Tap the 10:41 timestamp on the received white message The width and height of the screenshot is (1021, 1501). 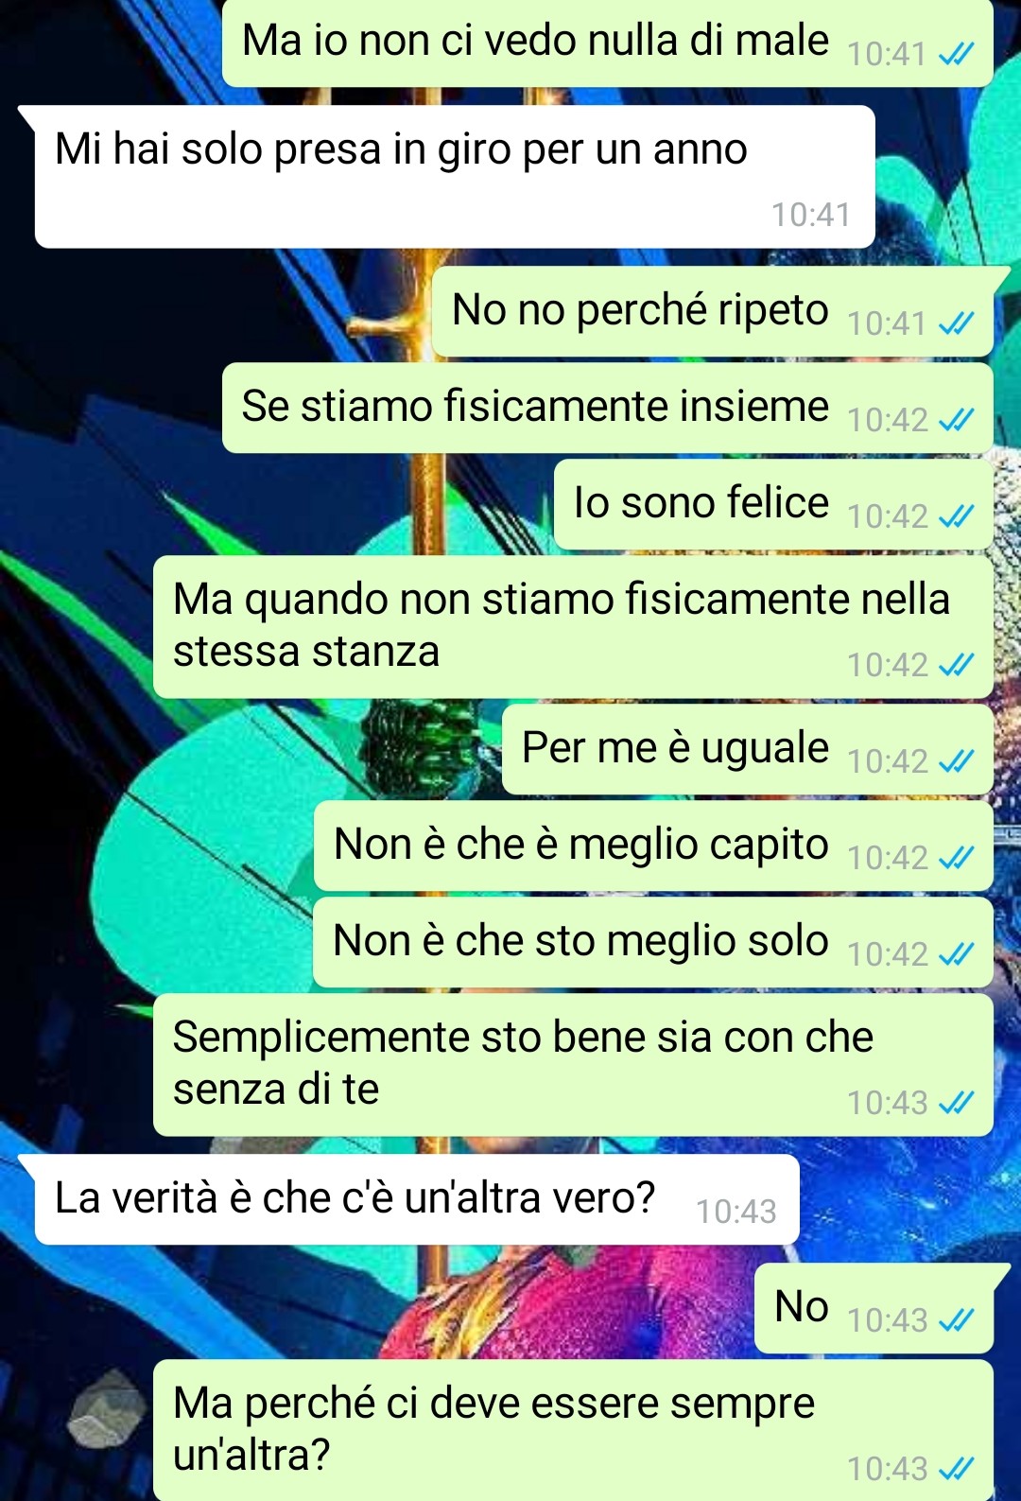click(x=811, y=216)
